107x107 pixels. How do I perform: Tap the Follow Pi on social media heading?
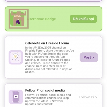point(45,90)
